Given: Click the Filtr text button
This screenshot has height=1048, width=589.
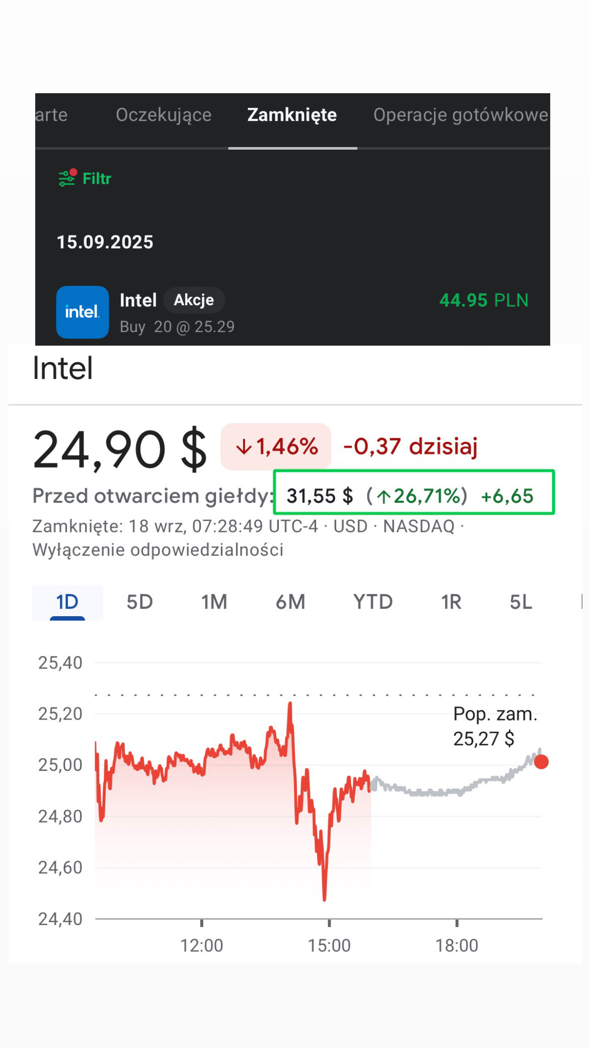Looking at the screenshot, I should point(97,178).
